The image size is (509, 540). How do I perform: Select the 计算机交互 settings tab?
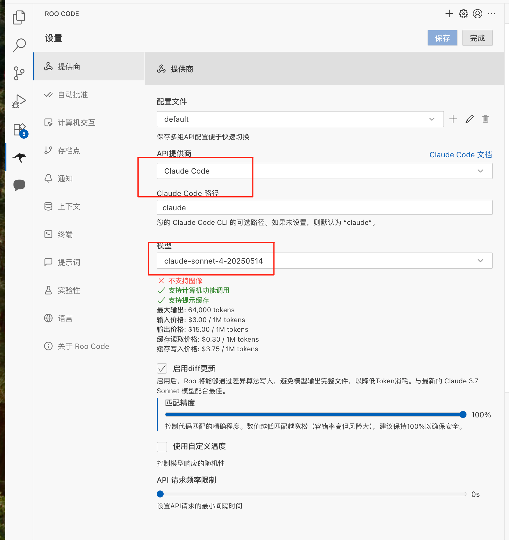coord(89,123)
